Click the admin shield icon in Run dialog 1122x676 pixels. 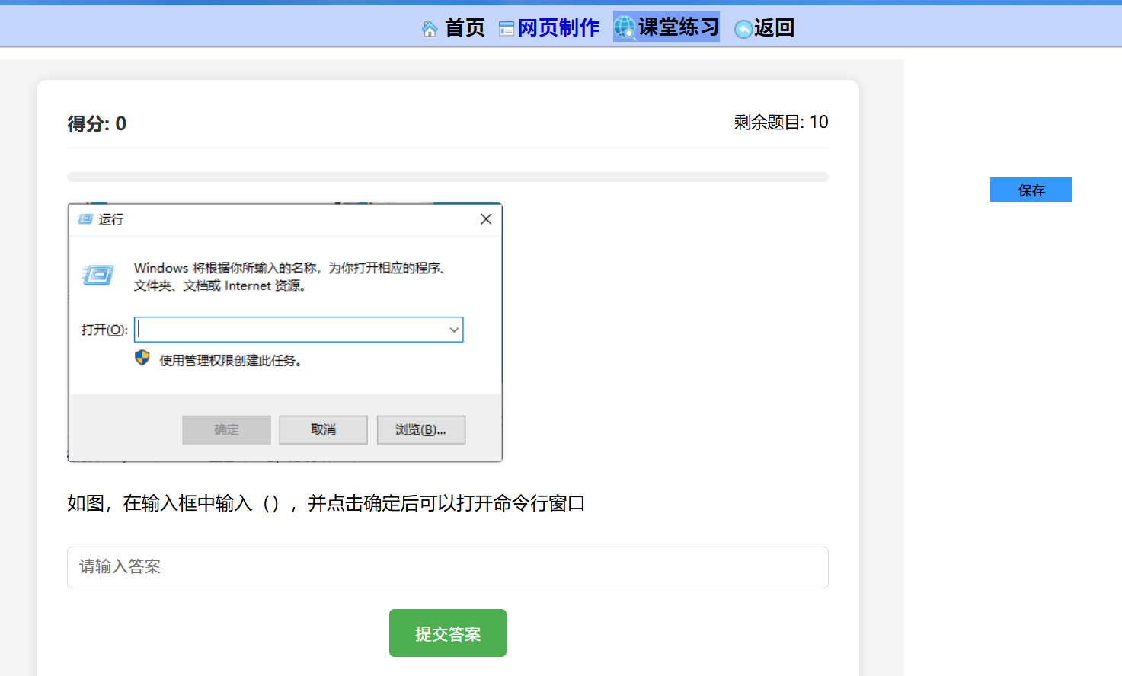pyautogui.click(x=142, y=358)
